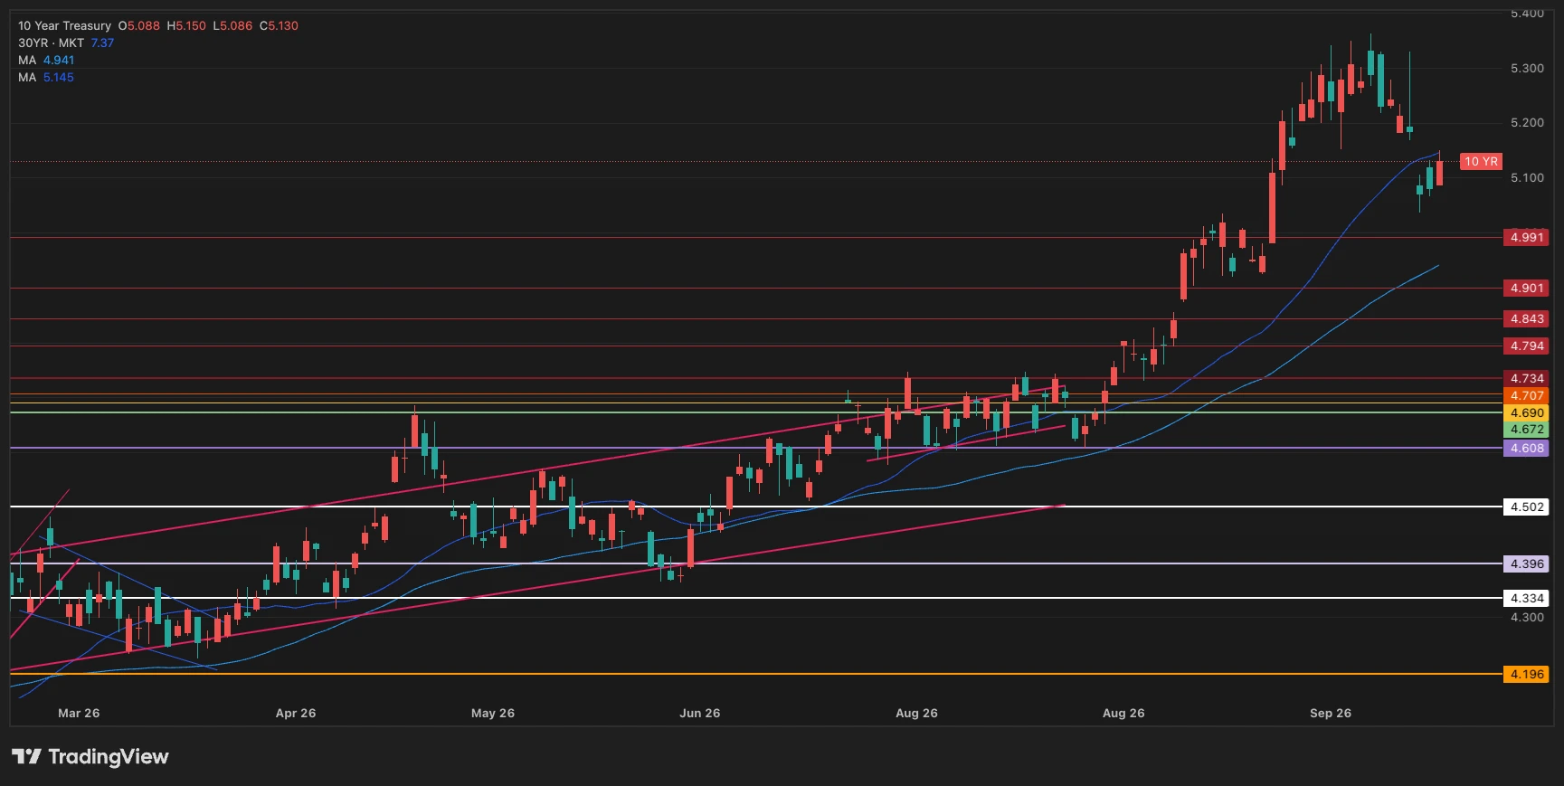Select the purple 4.608 level label

pyautogui.click(x=1526, y=448)
